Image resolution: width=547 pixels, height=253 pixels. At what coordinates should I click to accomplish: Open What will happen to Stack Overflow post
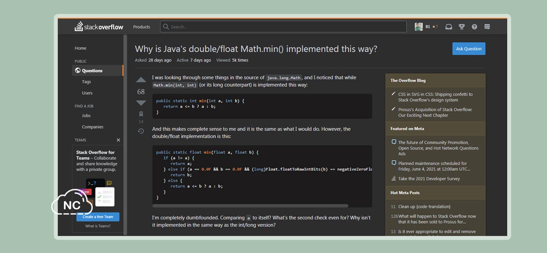click(437, 219)
